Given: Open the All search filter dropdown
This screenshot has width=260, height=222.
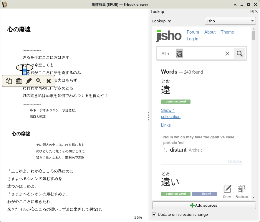Looking at the screenshot, I should pos(165,54).
